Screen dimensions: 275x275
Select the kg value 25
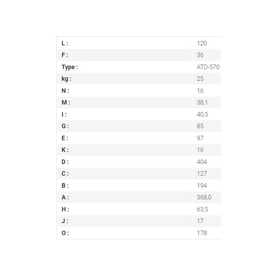click(200, 79)
